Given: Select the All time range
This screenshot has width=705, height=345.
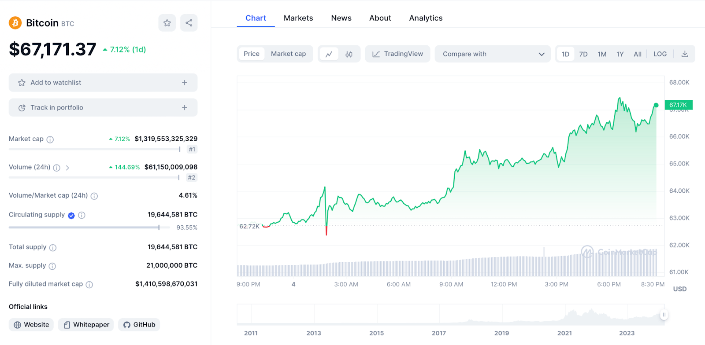Looking at the screenshot, I should (x=638, y=54).
